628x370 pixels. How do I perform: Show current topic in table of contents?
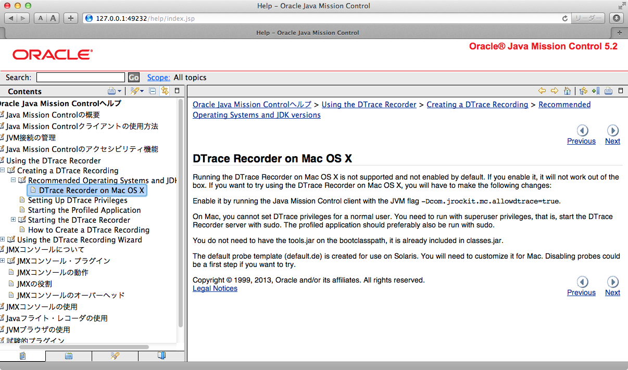(583, 91)
